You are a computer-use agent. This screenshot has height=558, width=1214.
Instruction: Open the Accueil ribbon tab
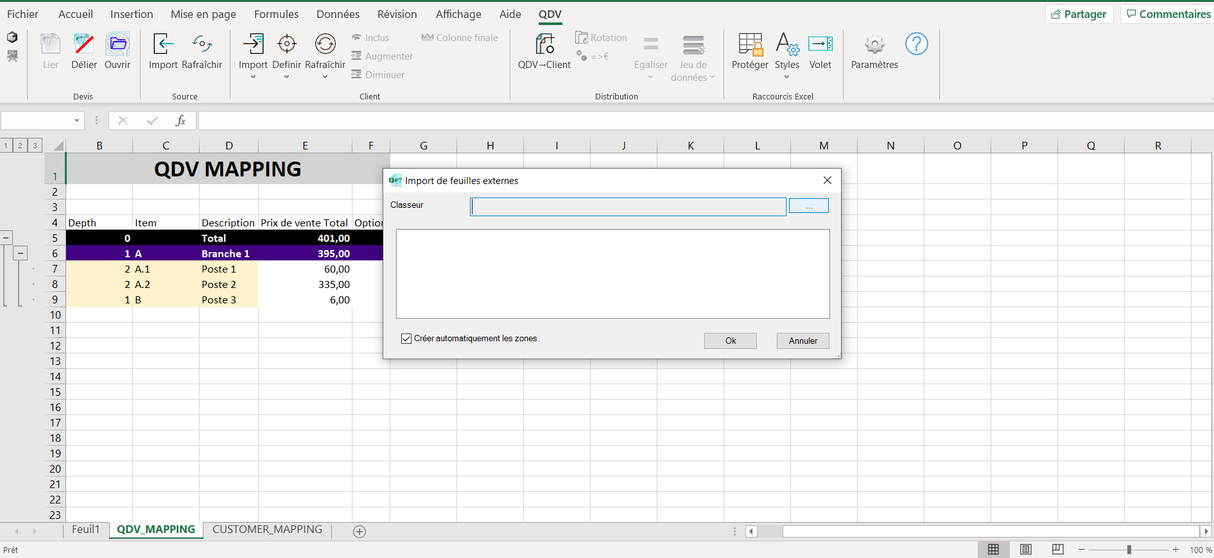[x=76, y=14]
